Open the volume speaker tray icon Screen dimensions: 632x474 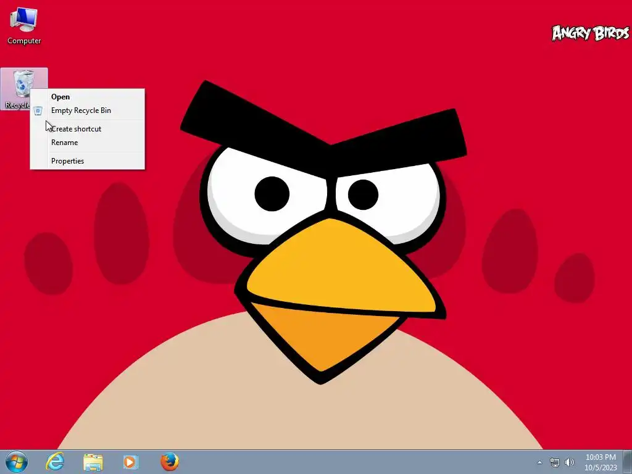tap(570, 462)
